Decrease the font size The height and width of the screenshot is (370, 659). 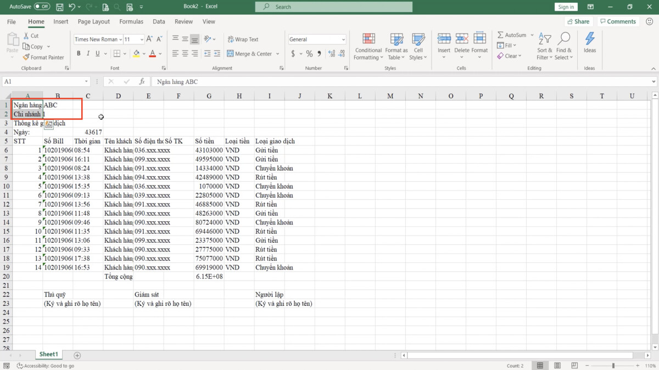[159, 39]
